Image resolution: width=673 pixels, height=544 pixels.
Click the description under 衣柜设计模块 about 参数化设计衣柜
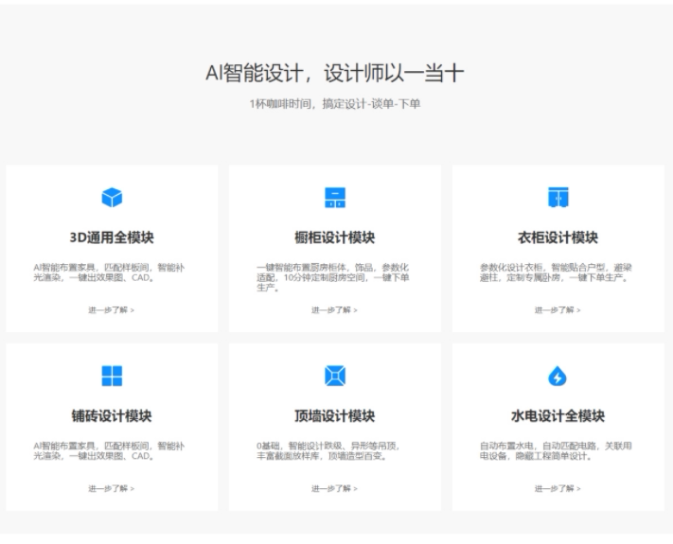click(x=556, y=272)
